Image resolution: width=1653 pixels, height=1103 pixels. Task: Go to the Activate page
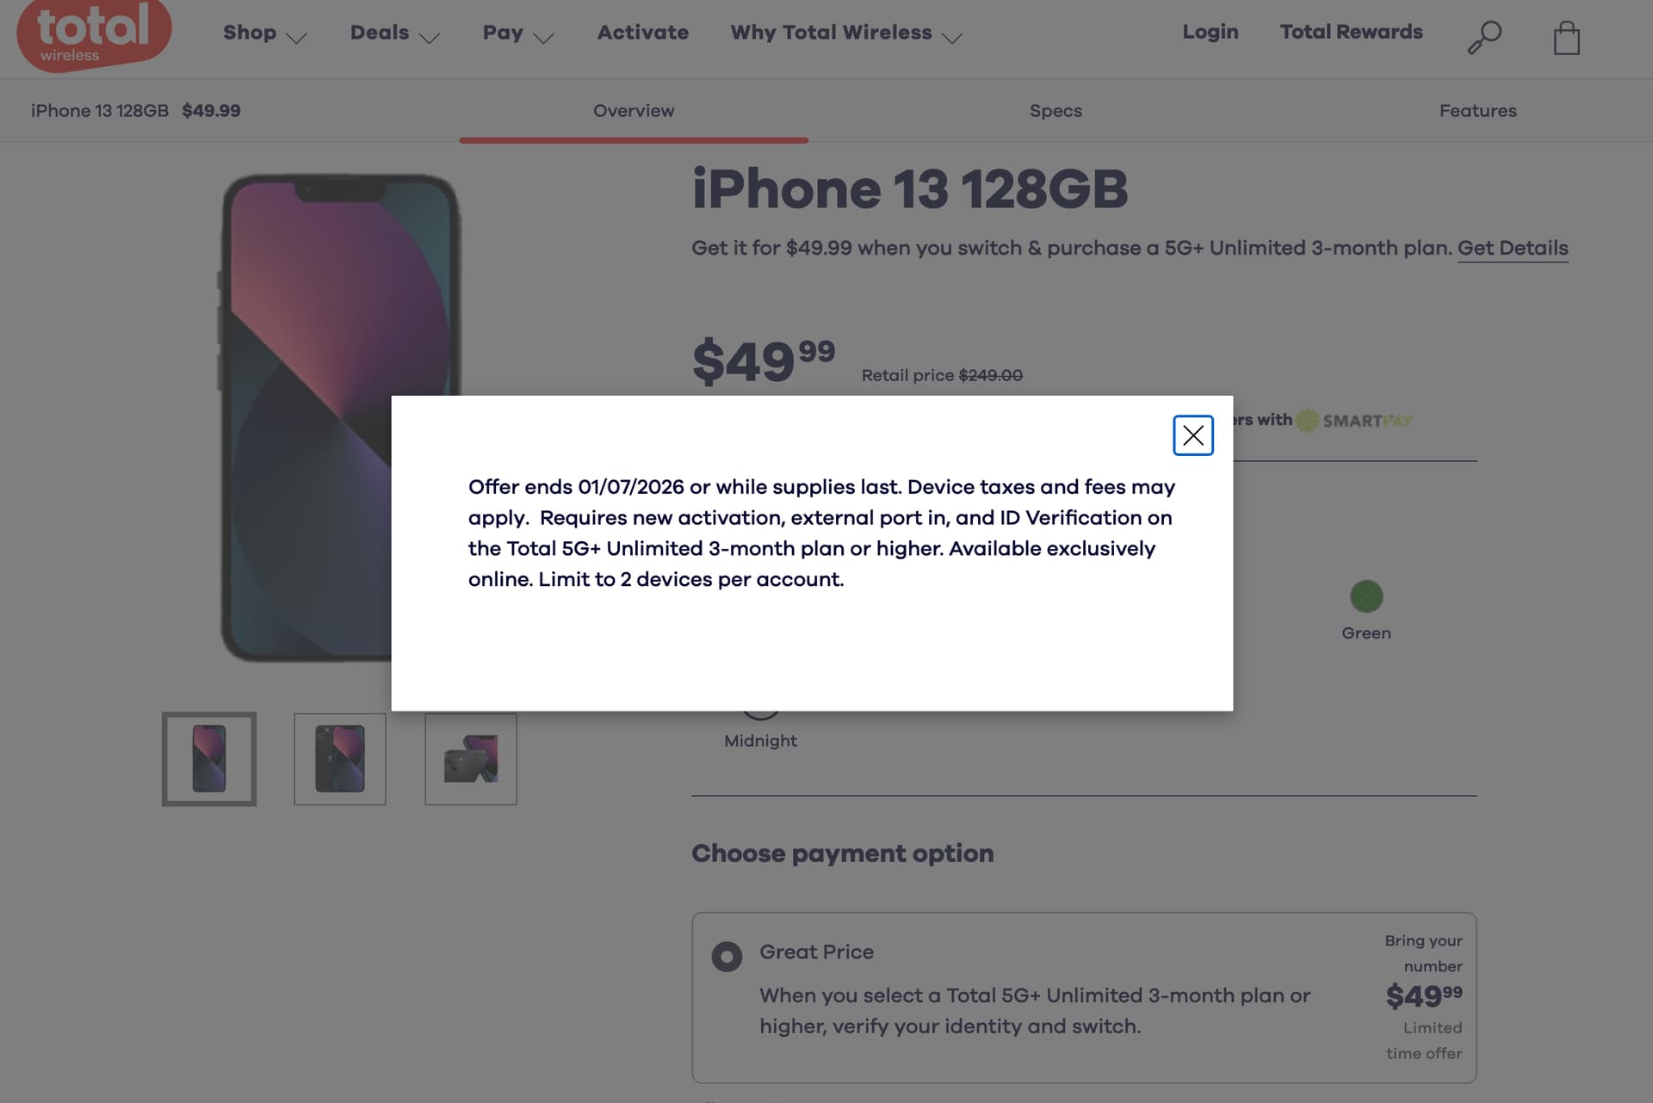(x=642, y=33)
